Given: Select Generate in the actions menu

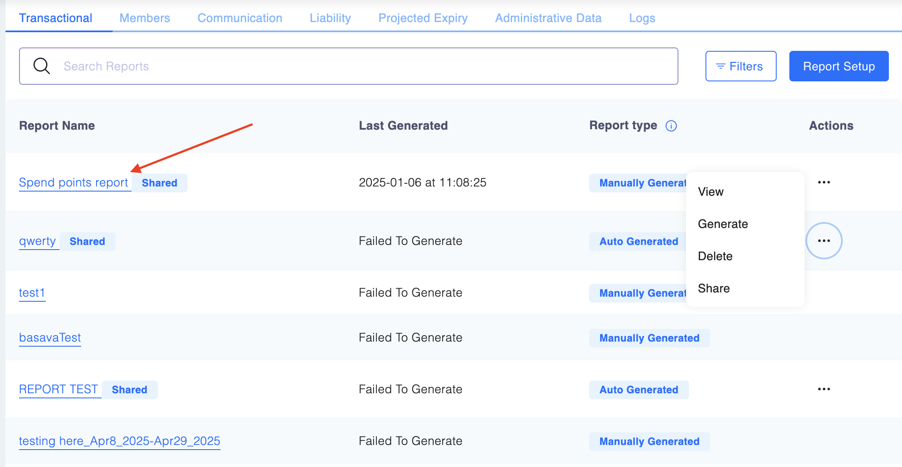Looking at the screenshot, I should [x=722, y=224].
